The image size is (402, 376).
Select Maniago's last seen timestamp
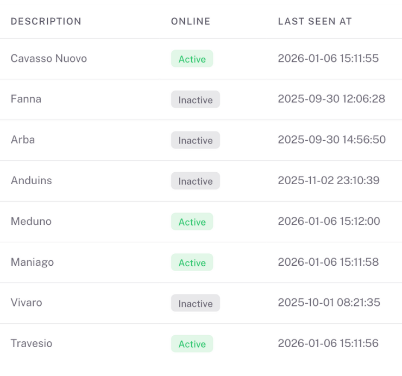coord(328,262)
